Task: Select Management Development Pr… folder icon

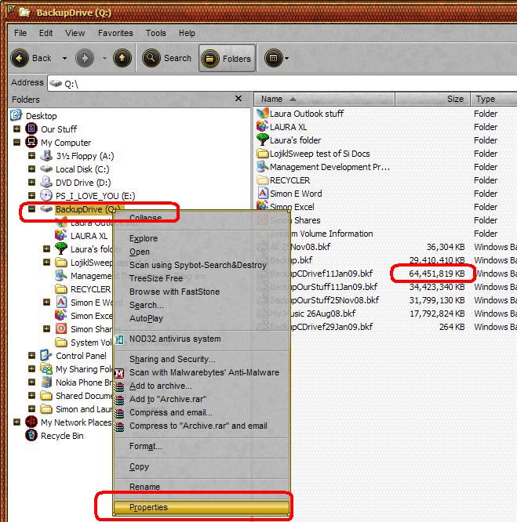Action: [263, 166]
